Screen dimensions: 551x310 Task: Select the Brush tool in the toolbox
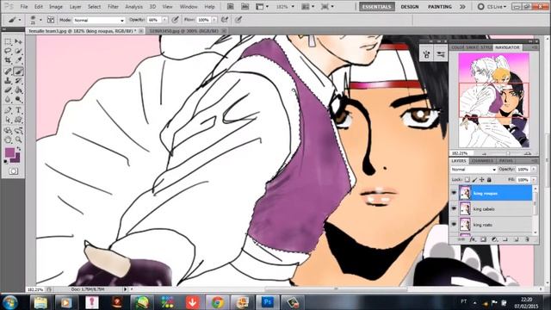tap(18, 71)
